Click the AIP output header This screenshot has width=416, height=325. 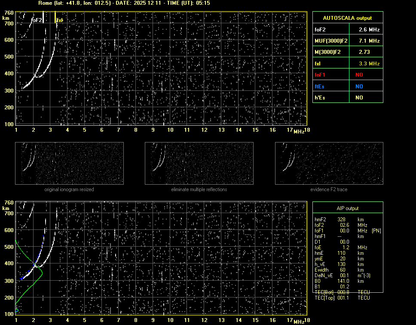(x=347, y=208)
